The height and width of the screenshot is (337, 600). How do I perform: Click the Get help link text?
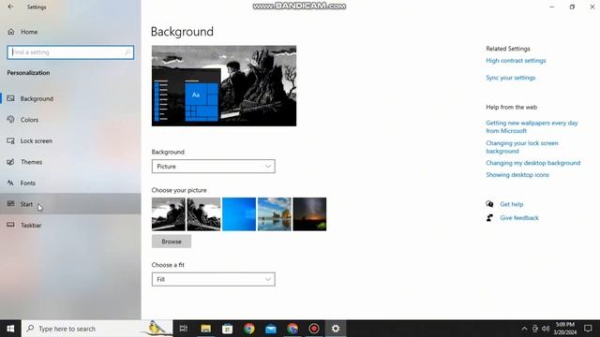512,204
